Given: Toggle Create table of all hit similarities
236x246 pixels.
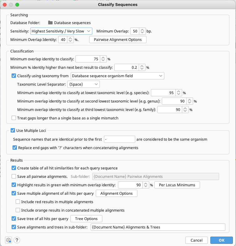Looking at the screenshot, I should (x=14, y=168).
